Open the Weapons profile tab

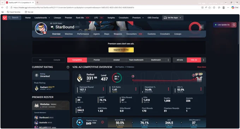pyautogui.click(x=118, y=34)
